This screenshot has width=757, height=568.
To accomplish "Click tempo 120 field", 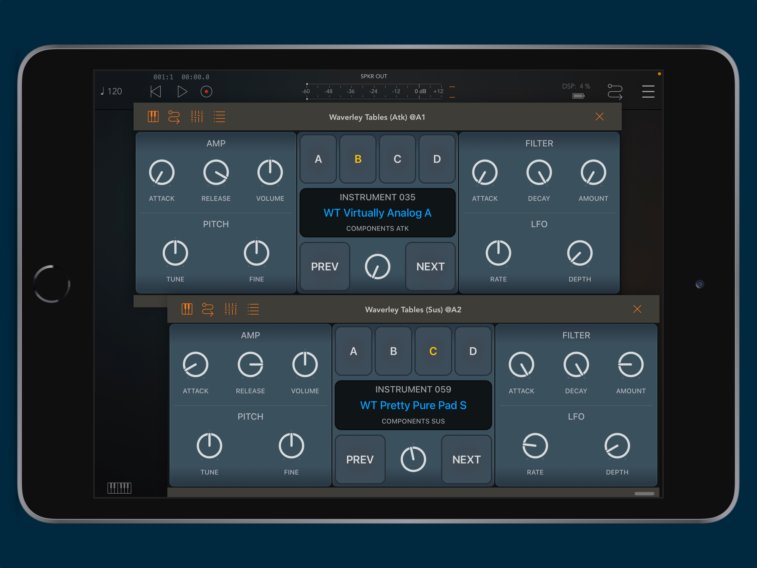I will point(112,92).
